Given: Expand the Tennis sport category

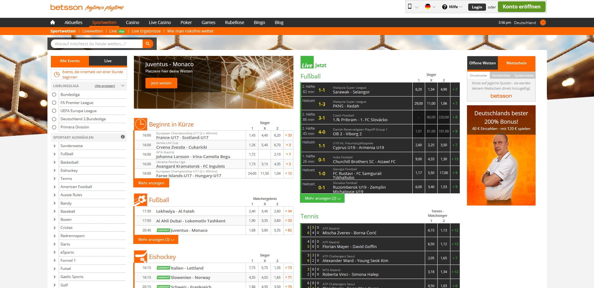Looking at the screenshot, I should [x=55, y=179].
